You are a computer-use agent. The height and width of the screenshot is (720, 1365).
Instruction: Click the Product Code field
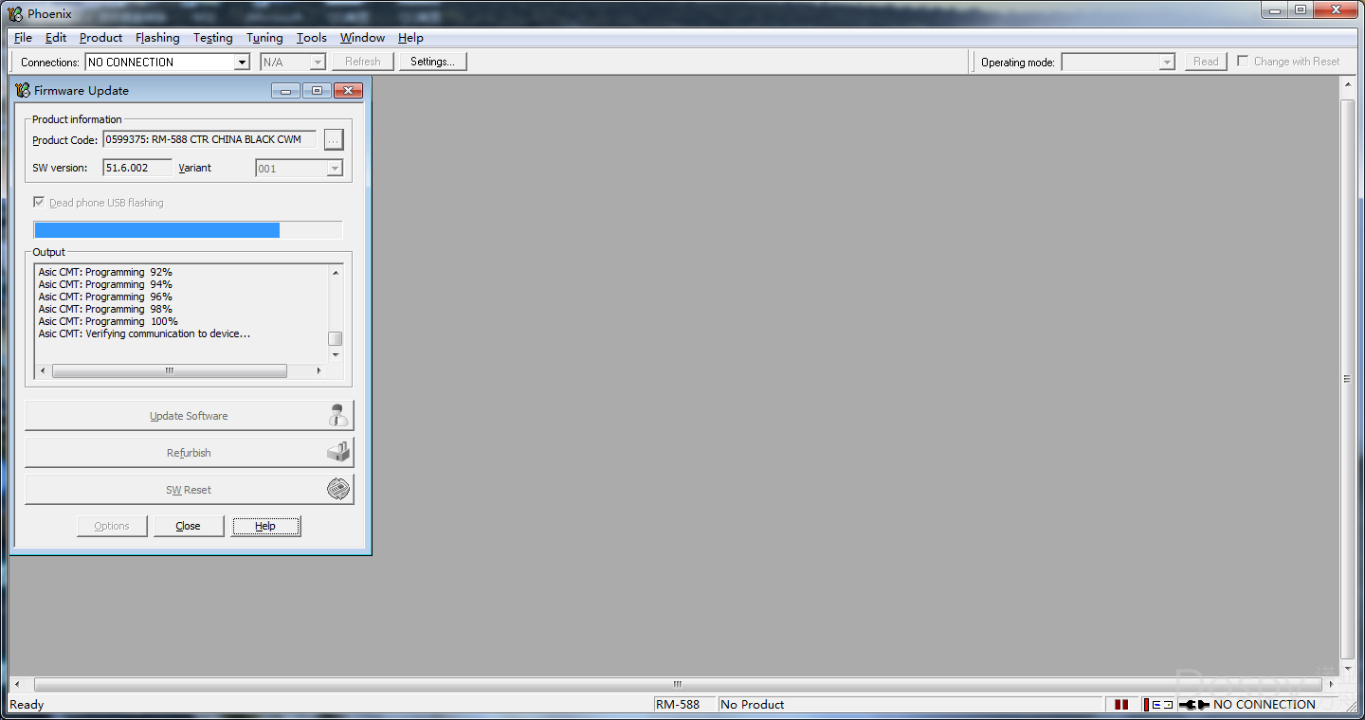[209, 139]
